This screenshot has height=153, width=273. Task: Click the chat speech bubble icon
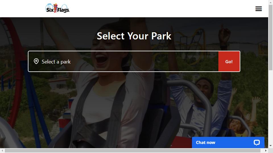click(257, 143)
